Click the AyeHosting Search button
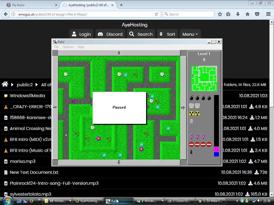274x205 pixels. click(141, 34)
